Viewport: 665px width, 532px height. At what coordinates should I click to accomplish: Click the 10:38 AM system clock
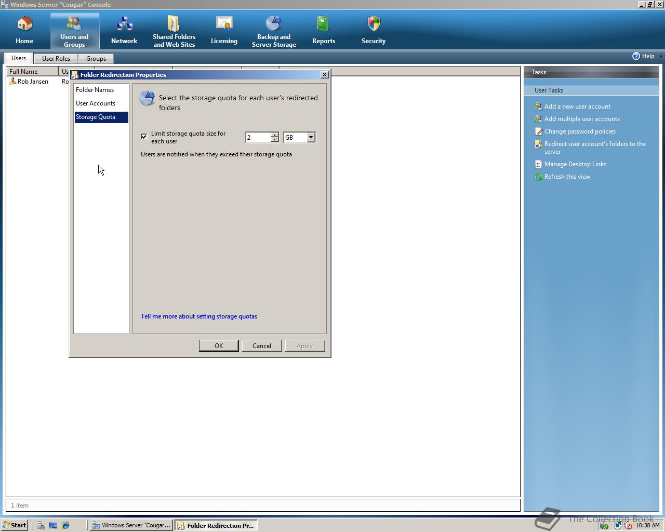[647, 526]
